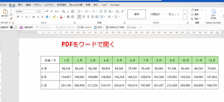Toggle Italic formatting

tap(22, 17)
